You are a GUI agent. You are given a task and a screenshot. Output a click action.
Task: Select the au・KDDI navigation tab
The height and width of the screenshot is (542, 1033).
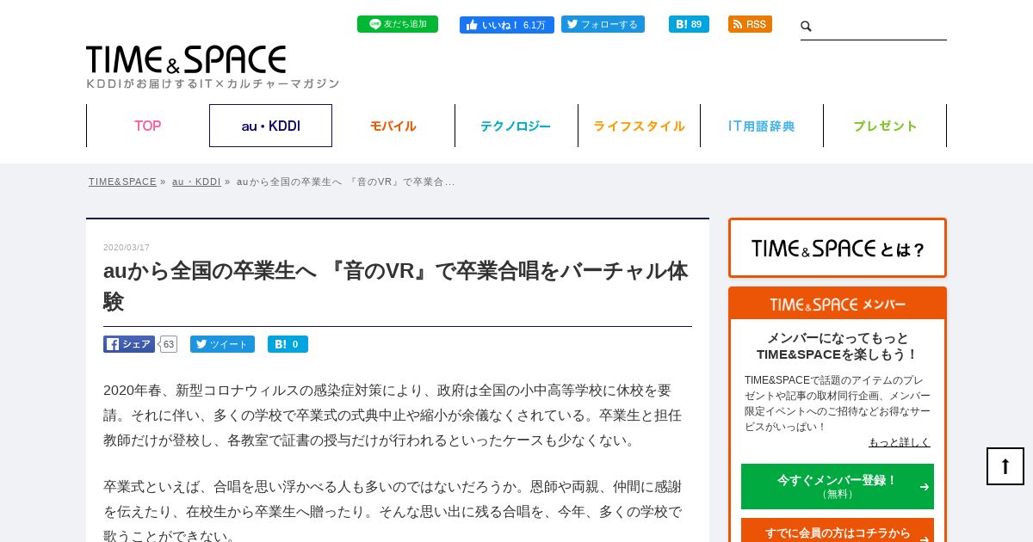[x=270, y=126]
